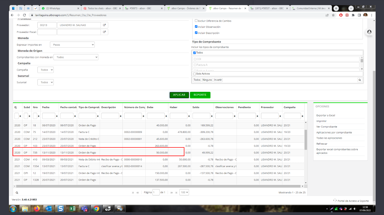This screenshot has width=384, height=215.
Task: Open Chrome profile avatar
Action: (365, 15)
